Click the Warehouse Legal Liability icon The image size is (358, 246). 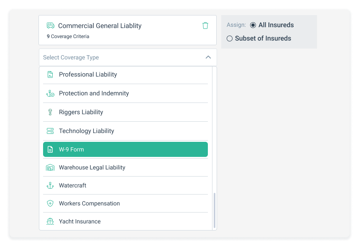click(x=50, y=167)
